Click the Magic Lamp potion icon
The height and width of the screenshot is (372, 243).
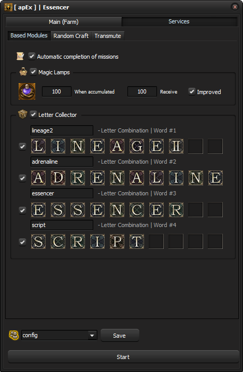[x=27, y=91]
